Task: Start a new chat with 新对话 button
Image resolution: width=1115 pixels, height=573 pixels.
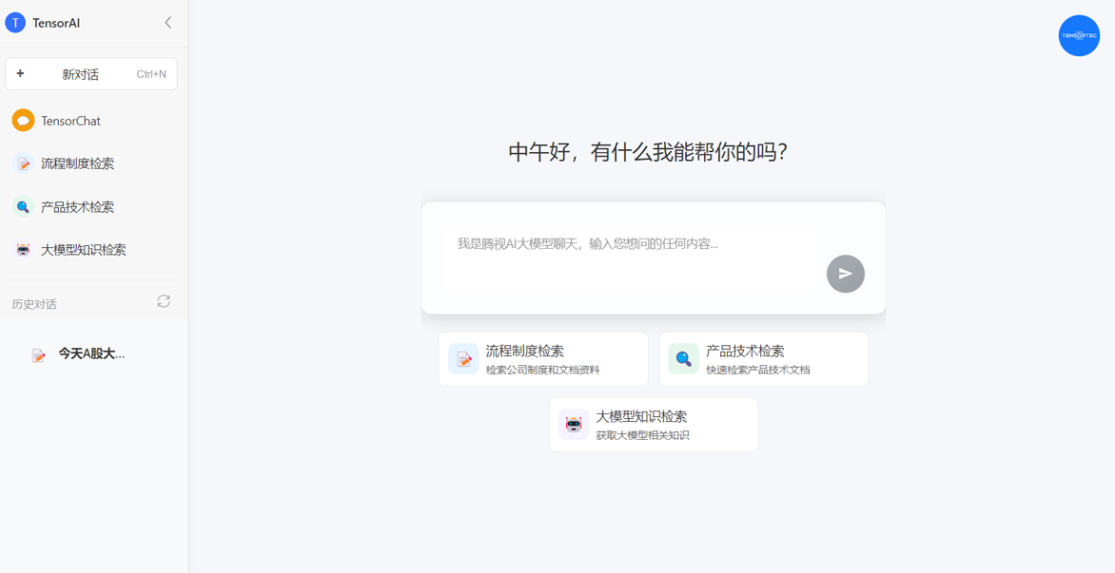Action: pyautogui.click(x=91, y=74)
